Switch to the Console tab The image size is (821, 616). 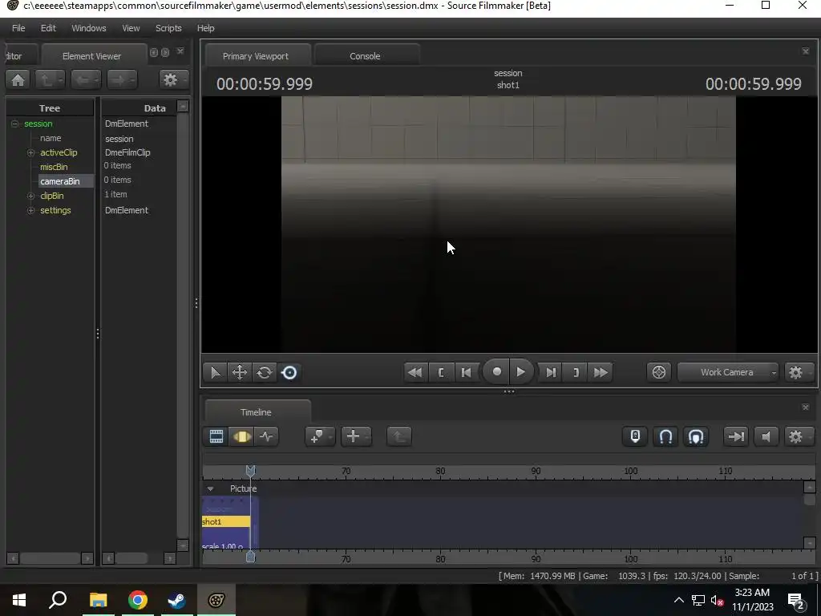[365, 56]
